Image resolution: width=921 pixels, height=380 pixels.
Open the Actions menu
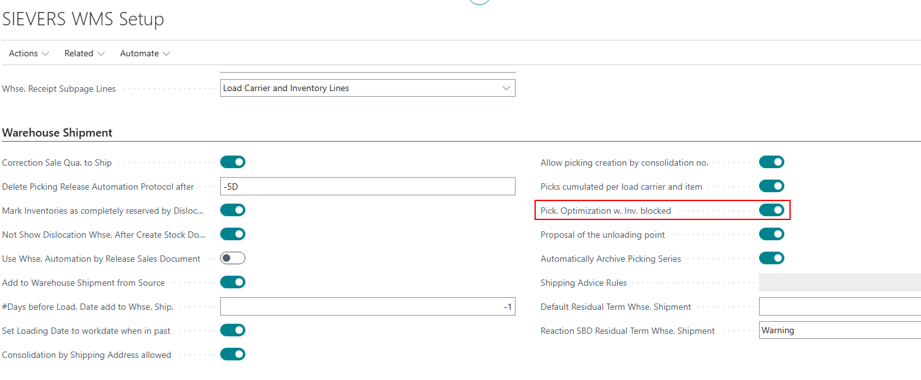click(28, 54)
